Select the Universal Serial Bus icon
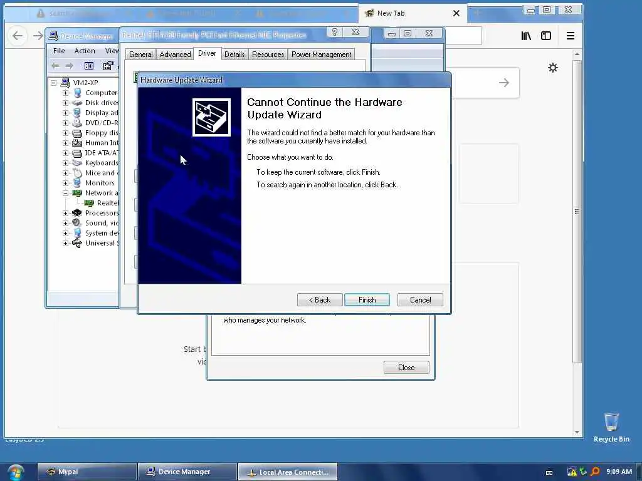This screenshot has width=642, height=481. pos(77,243)
